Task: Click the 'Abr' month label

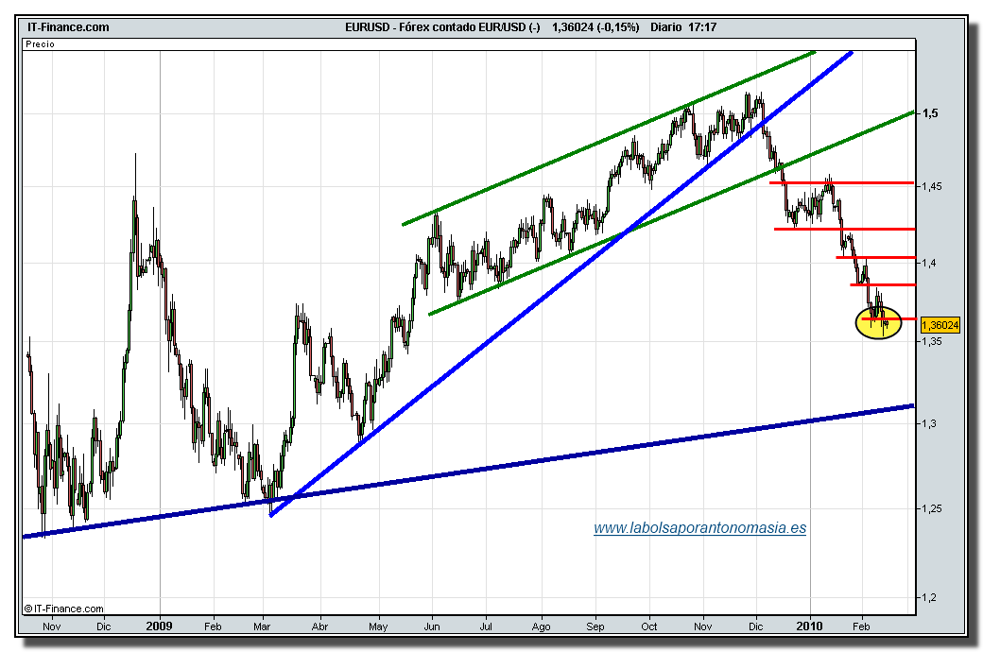Action: point(319,626)
